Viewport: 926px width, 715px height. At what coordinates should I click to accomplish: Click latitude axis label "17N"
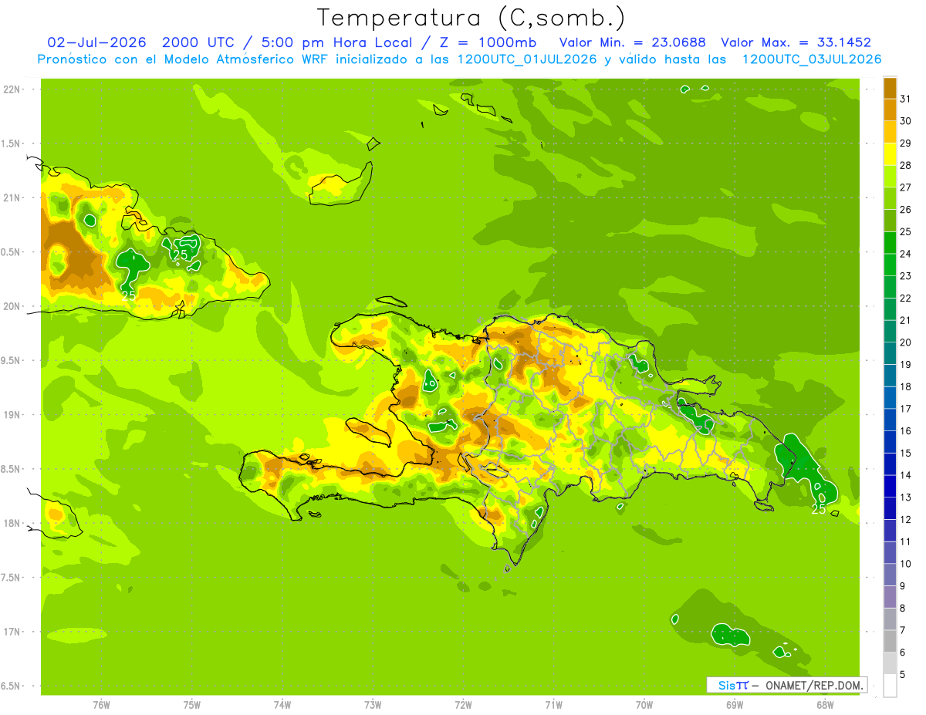(13, 632)
